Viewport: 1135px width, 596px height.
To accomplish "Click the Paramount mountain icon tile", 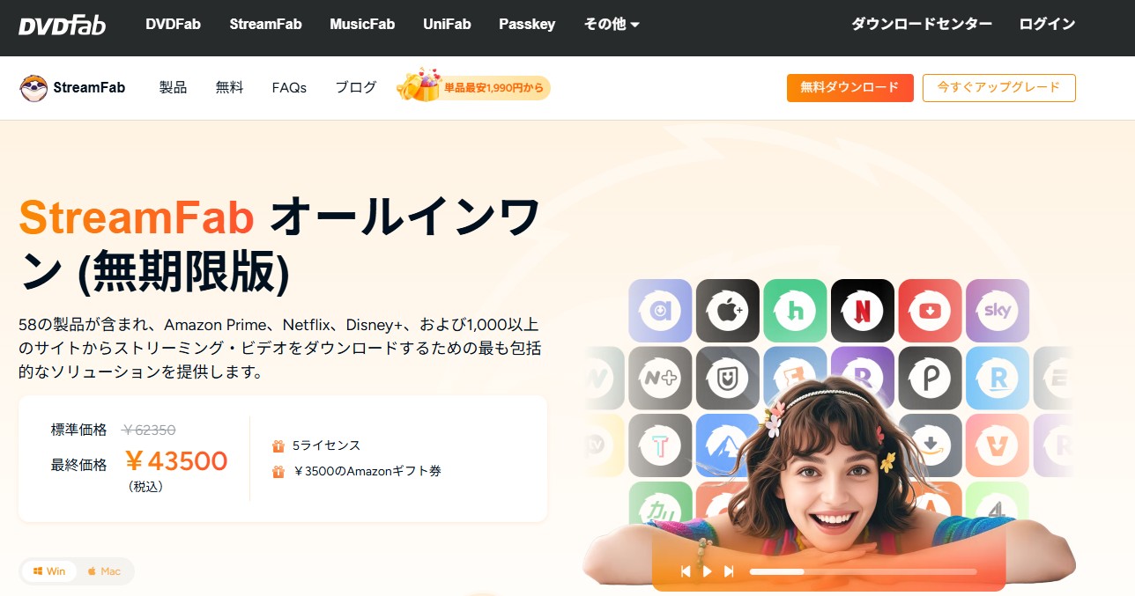I will [x=727, y=445].
